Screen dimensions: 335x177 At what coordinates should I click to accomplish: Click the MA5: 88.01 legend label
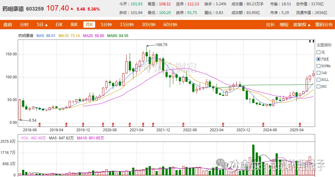46,36
